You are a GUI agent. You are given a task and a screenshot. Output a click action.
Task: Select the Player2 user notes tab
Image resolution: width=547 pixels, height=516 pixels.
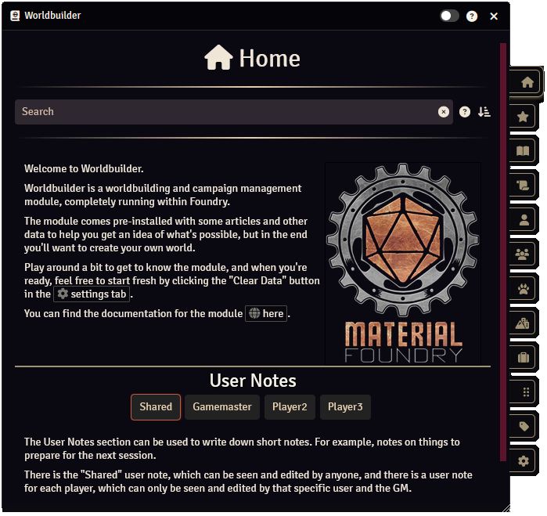[x=290, y=406]
